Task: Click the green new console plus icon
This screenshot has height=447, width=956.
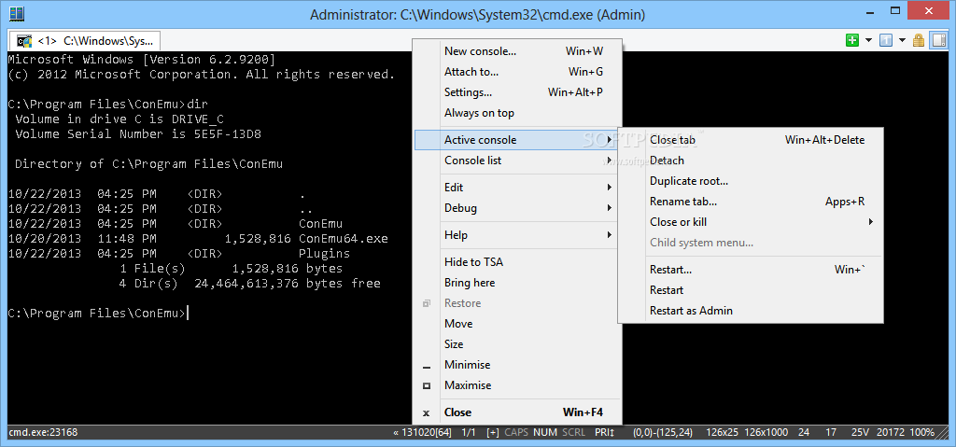Action: point(852,41)
